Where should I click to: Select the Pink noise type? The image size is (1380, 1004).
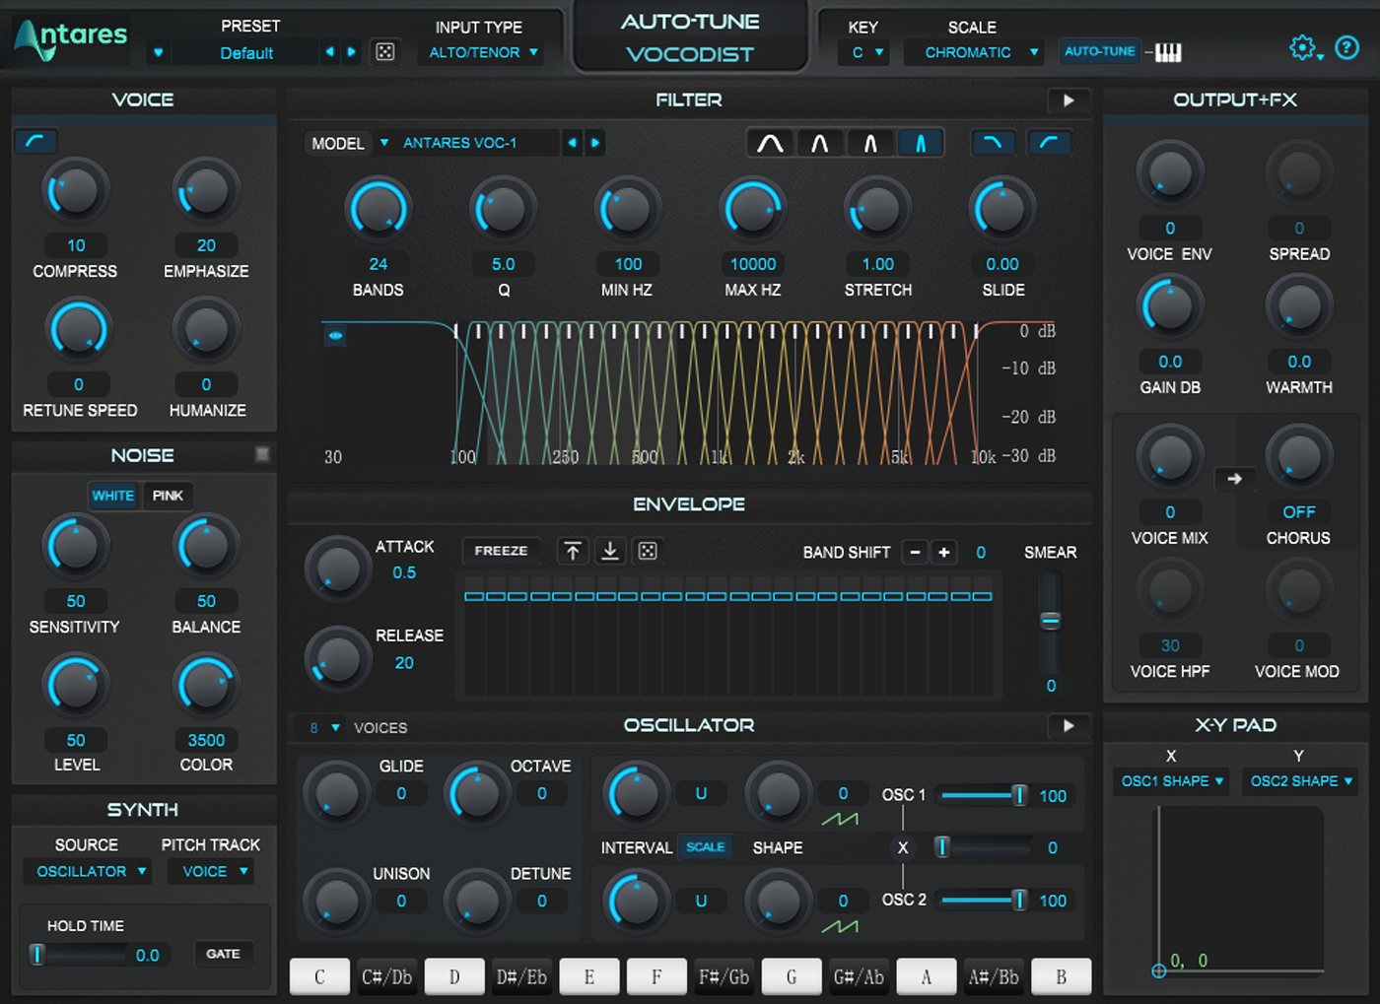[x=168, y=496]
